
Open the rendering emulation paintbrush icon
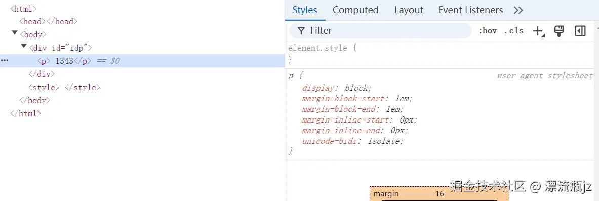click(x=559, y=31)
